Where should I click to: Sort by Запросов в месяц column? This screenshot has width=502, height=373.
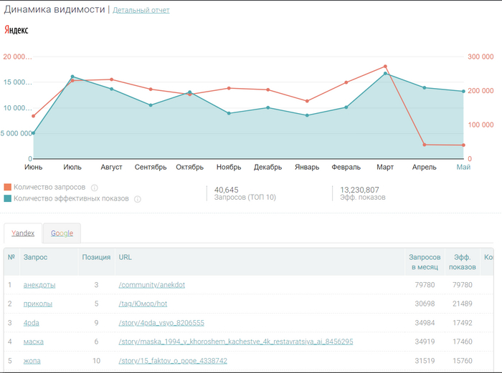424,261
